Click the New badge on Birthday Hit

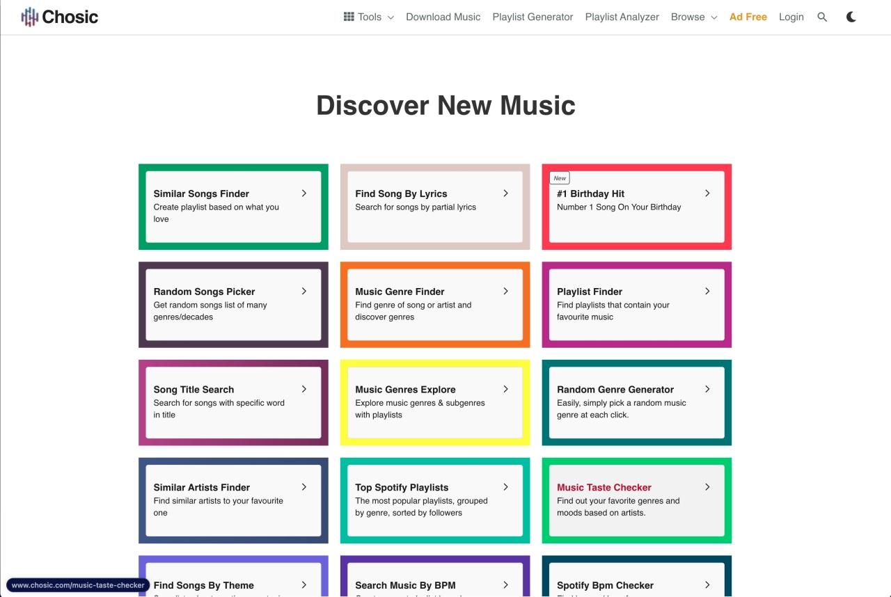560,178
